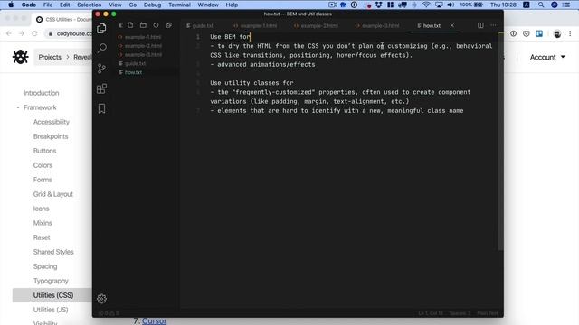Open the Go menu in the menu bar
This screenshot has width=579, height=325.
(x=133, y=5)
